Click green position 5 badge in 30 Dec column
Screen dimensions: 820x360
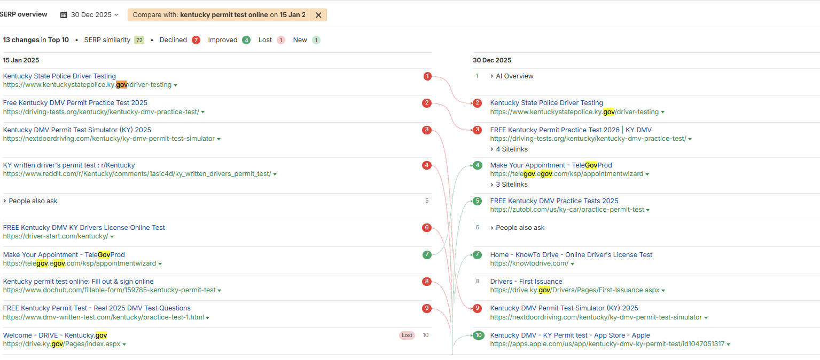pyautogui.click(x=478, y=201)
